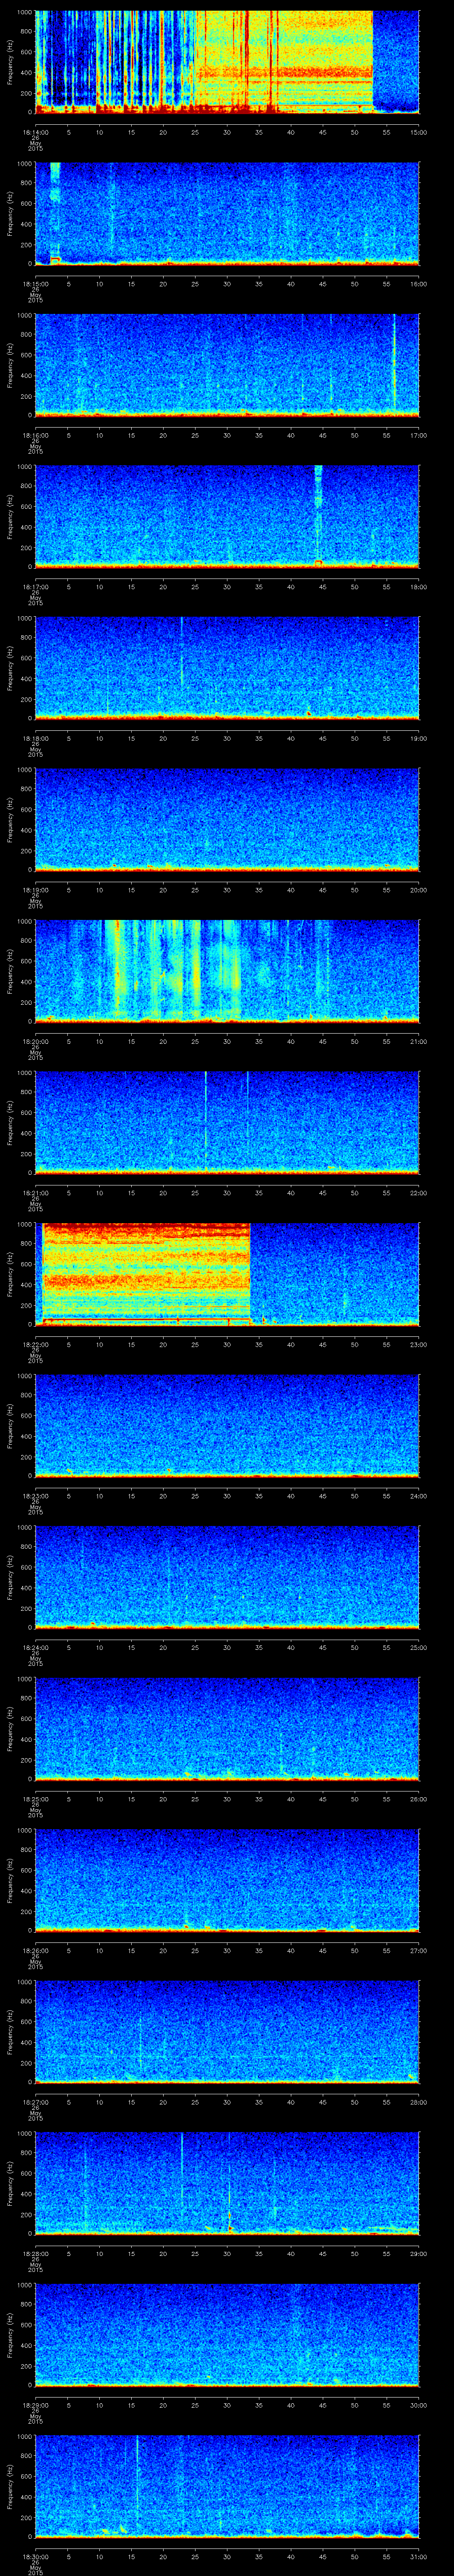Choose the spectrogram for minute 18:22:00
Viewport: 454px width, 2576px height.
[227, 1274]
